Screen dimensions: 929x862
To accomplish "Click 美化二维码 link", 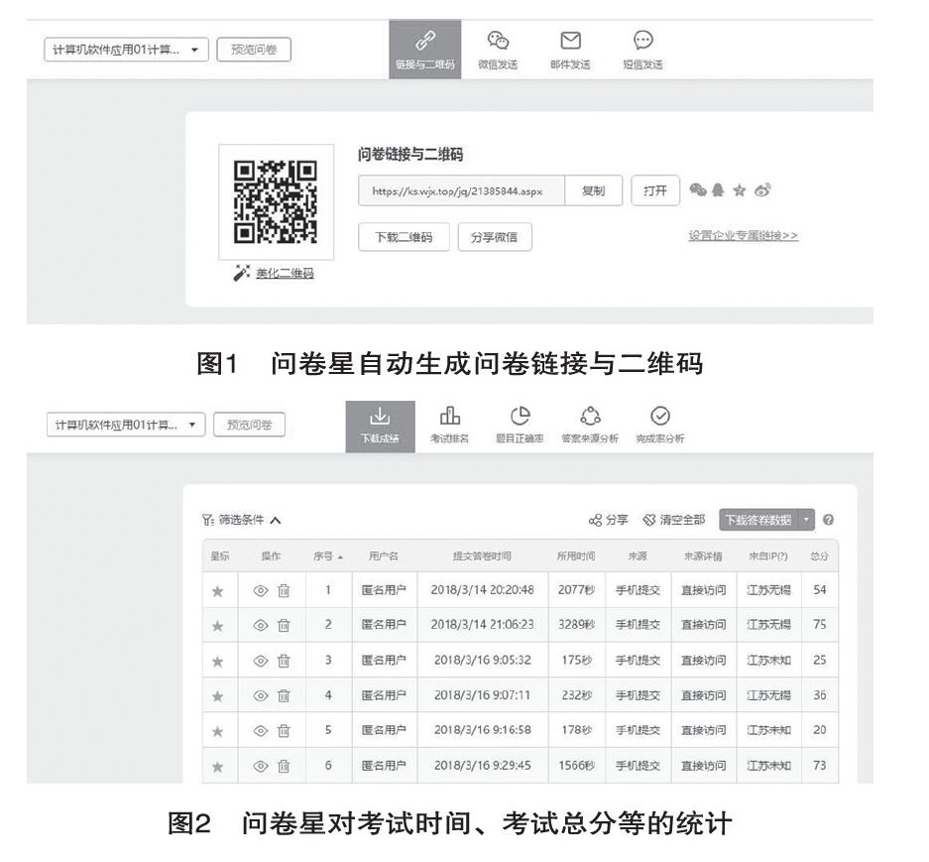I will pyautogui.click(x=285, y=274).
